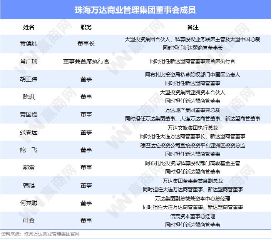Click the line 太盟投资集团合伙人、私募股权业务联席主管及太盟中国总裁
The width and height of the screenshot is (271, 239).
coord(192,39)
